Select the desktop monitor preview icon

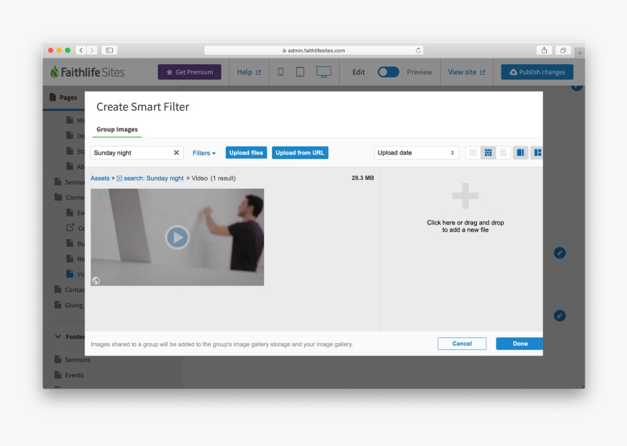click(x=324, y=72)
